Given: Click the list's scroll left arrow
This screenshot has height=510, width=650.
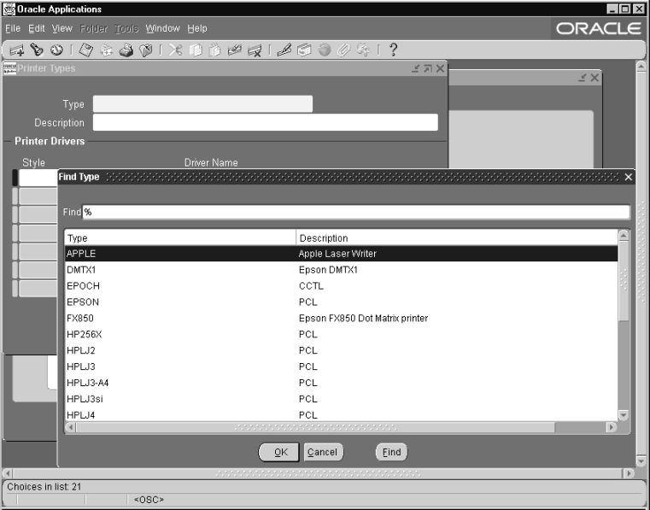Looking at the screenshot, I should [71, 427].
